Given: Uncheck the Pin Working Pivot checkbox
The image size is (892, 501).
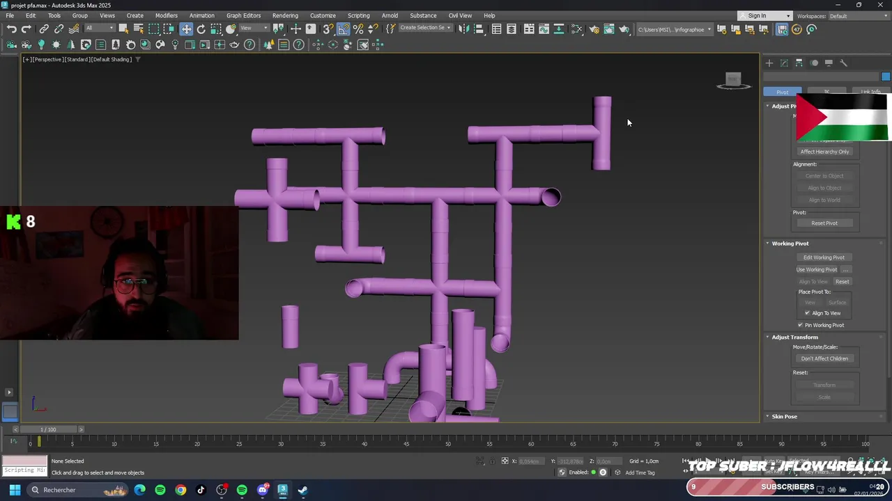Looking at the screenshot, I should pos(800,325).
